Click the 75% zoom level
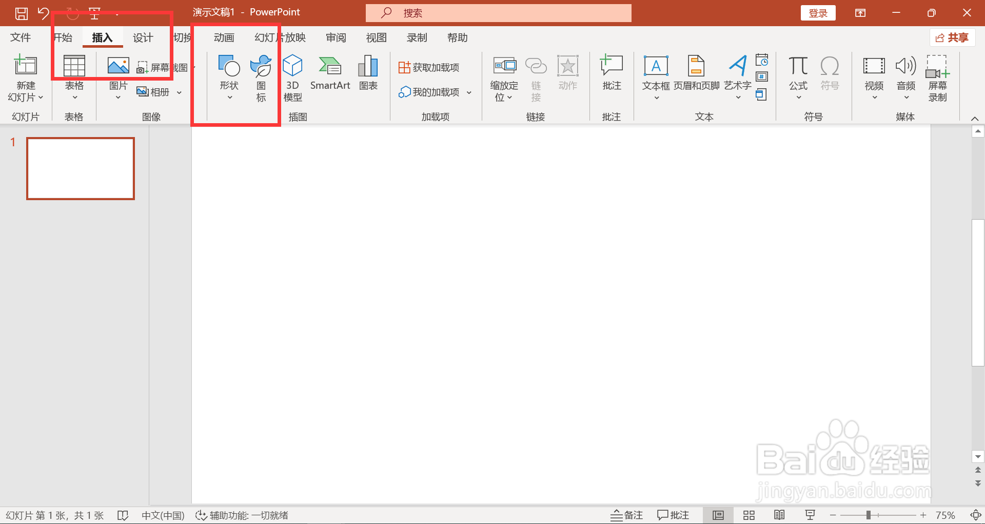The image size is (985, 524). point(945,515)
